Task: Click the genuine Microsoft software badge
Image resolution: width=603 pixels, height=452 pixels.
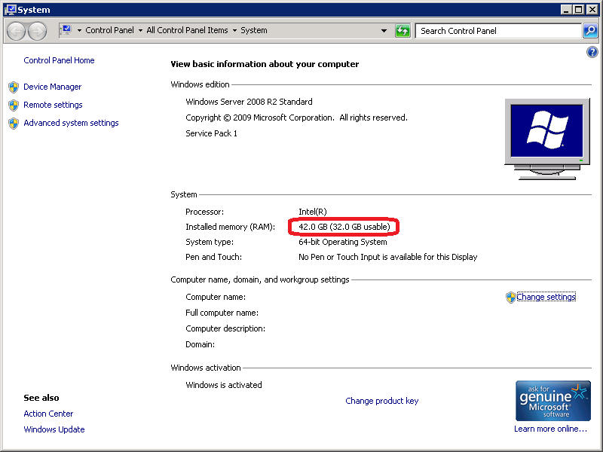Action: (553, 401)
